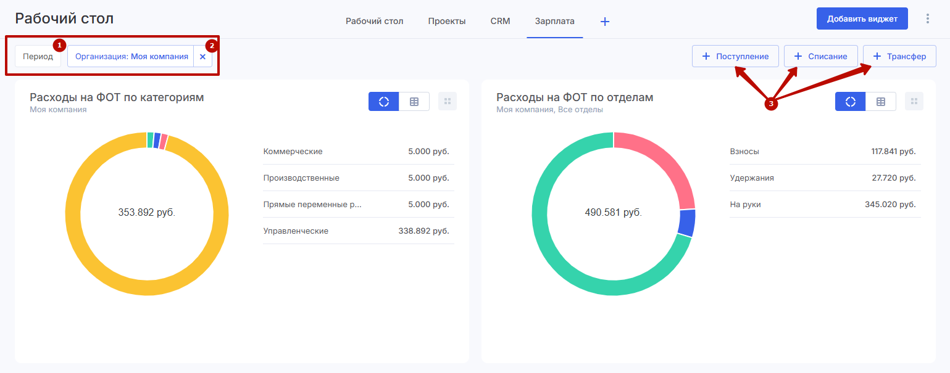Click the drag handle on the категории widget
The image size is (950, 373).
coord(448,102)
